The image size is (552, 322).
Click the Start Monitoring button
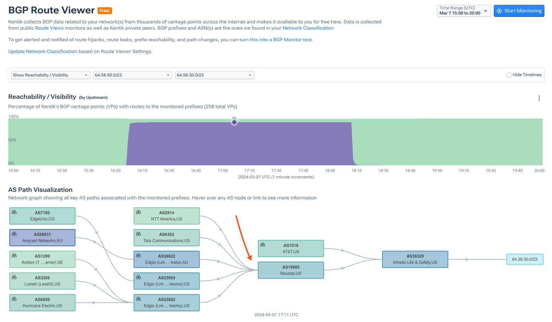coord(519,11)
